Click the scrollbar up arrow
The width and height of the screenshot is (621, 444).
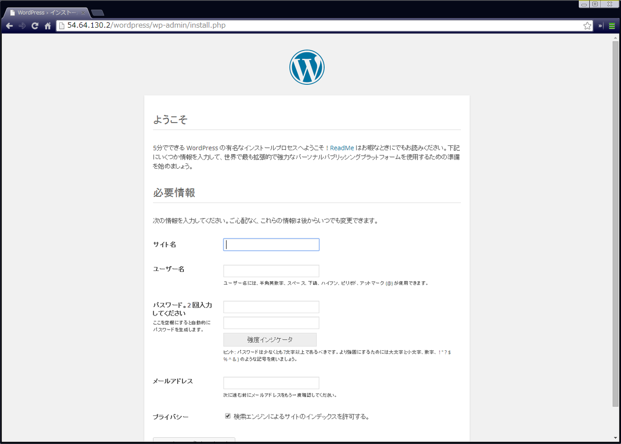[615, 37]
